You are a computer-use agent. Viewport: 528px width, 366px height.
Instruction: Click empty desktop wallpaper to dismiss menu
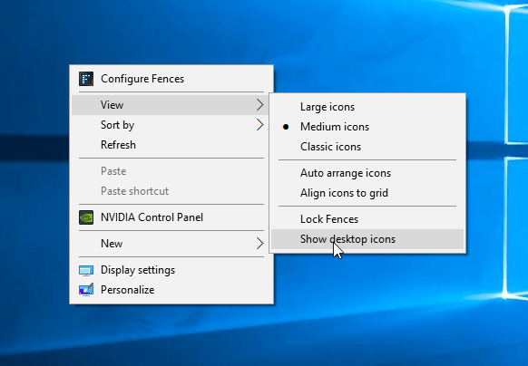pos(370,320)
